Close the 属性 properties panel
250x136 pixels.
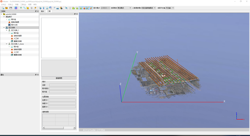pos(38,75)
